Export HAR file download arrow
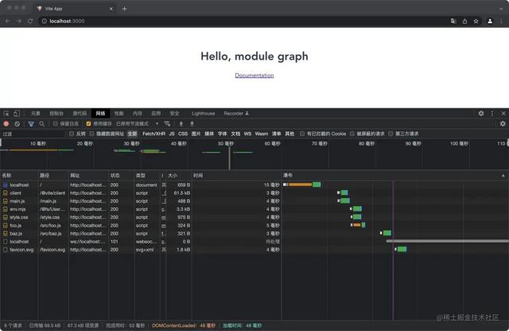 pyautogui.click(x=192, y=124)
